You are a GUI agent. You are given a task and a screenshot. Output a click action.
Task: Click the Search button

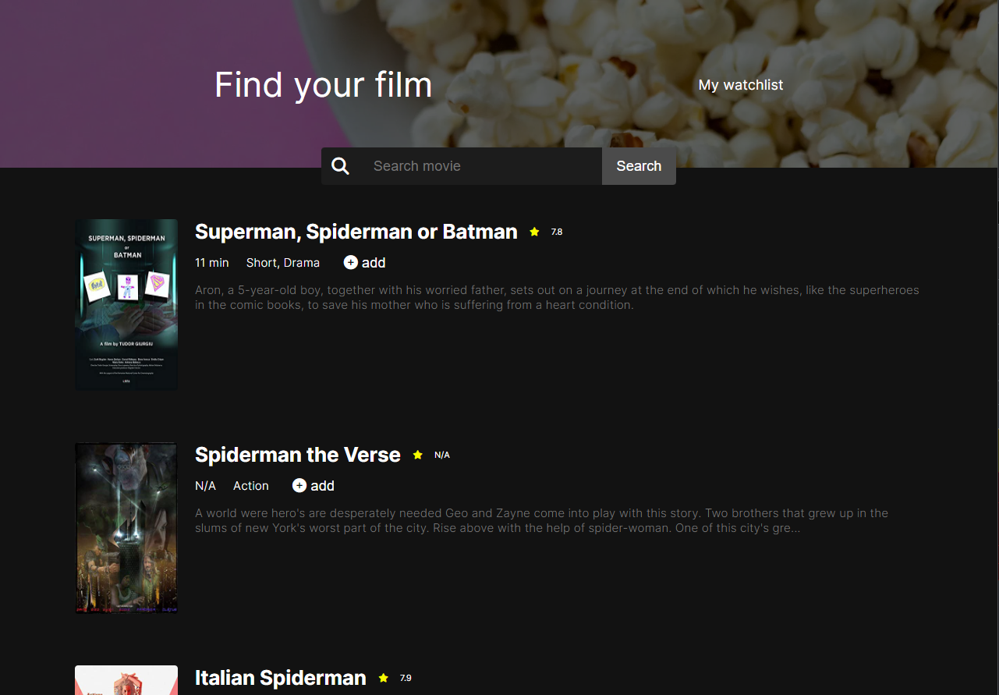[639, 166]
